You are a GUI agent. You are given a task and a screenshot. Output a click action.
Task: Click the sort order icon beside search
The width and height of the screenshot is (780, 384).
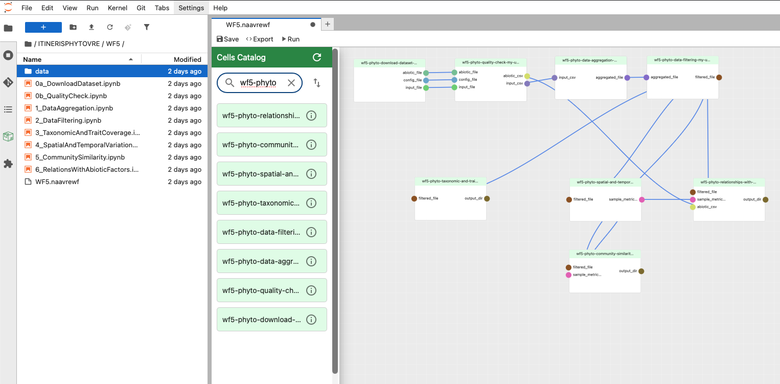tap(317, 83)
